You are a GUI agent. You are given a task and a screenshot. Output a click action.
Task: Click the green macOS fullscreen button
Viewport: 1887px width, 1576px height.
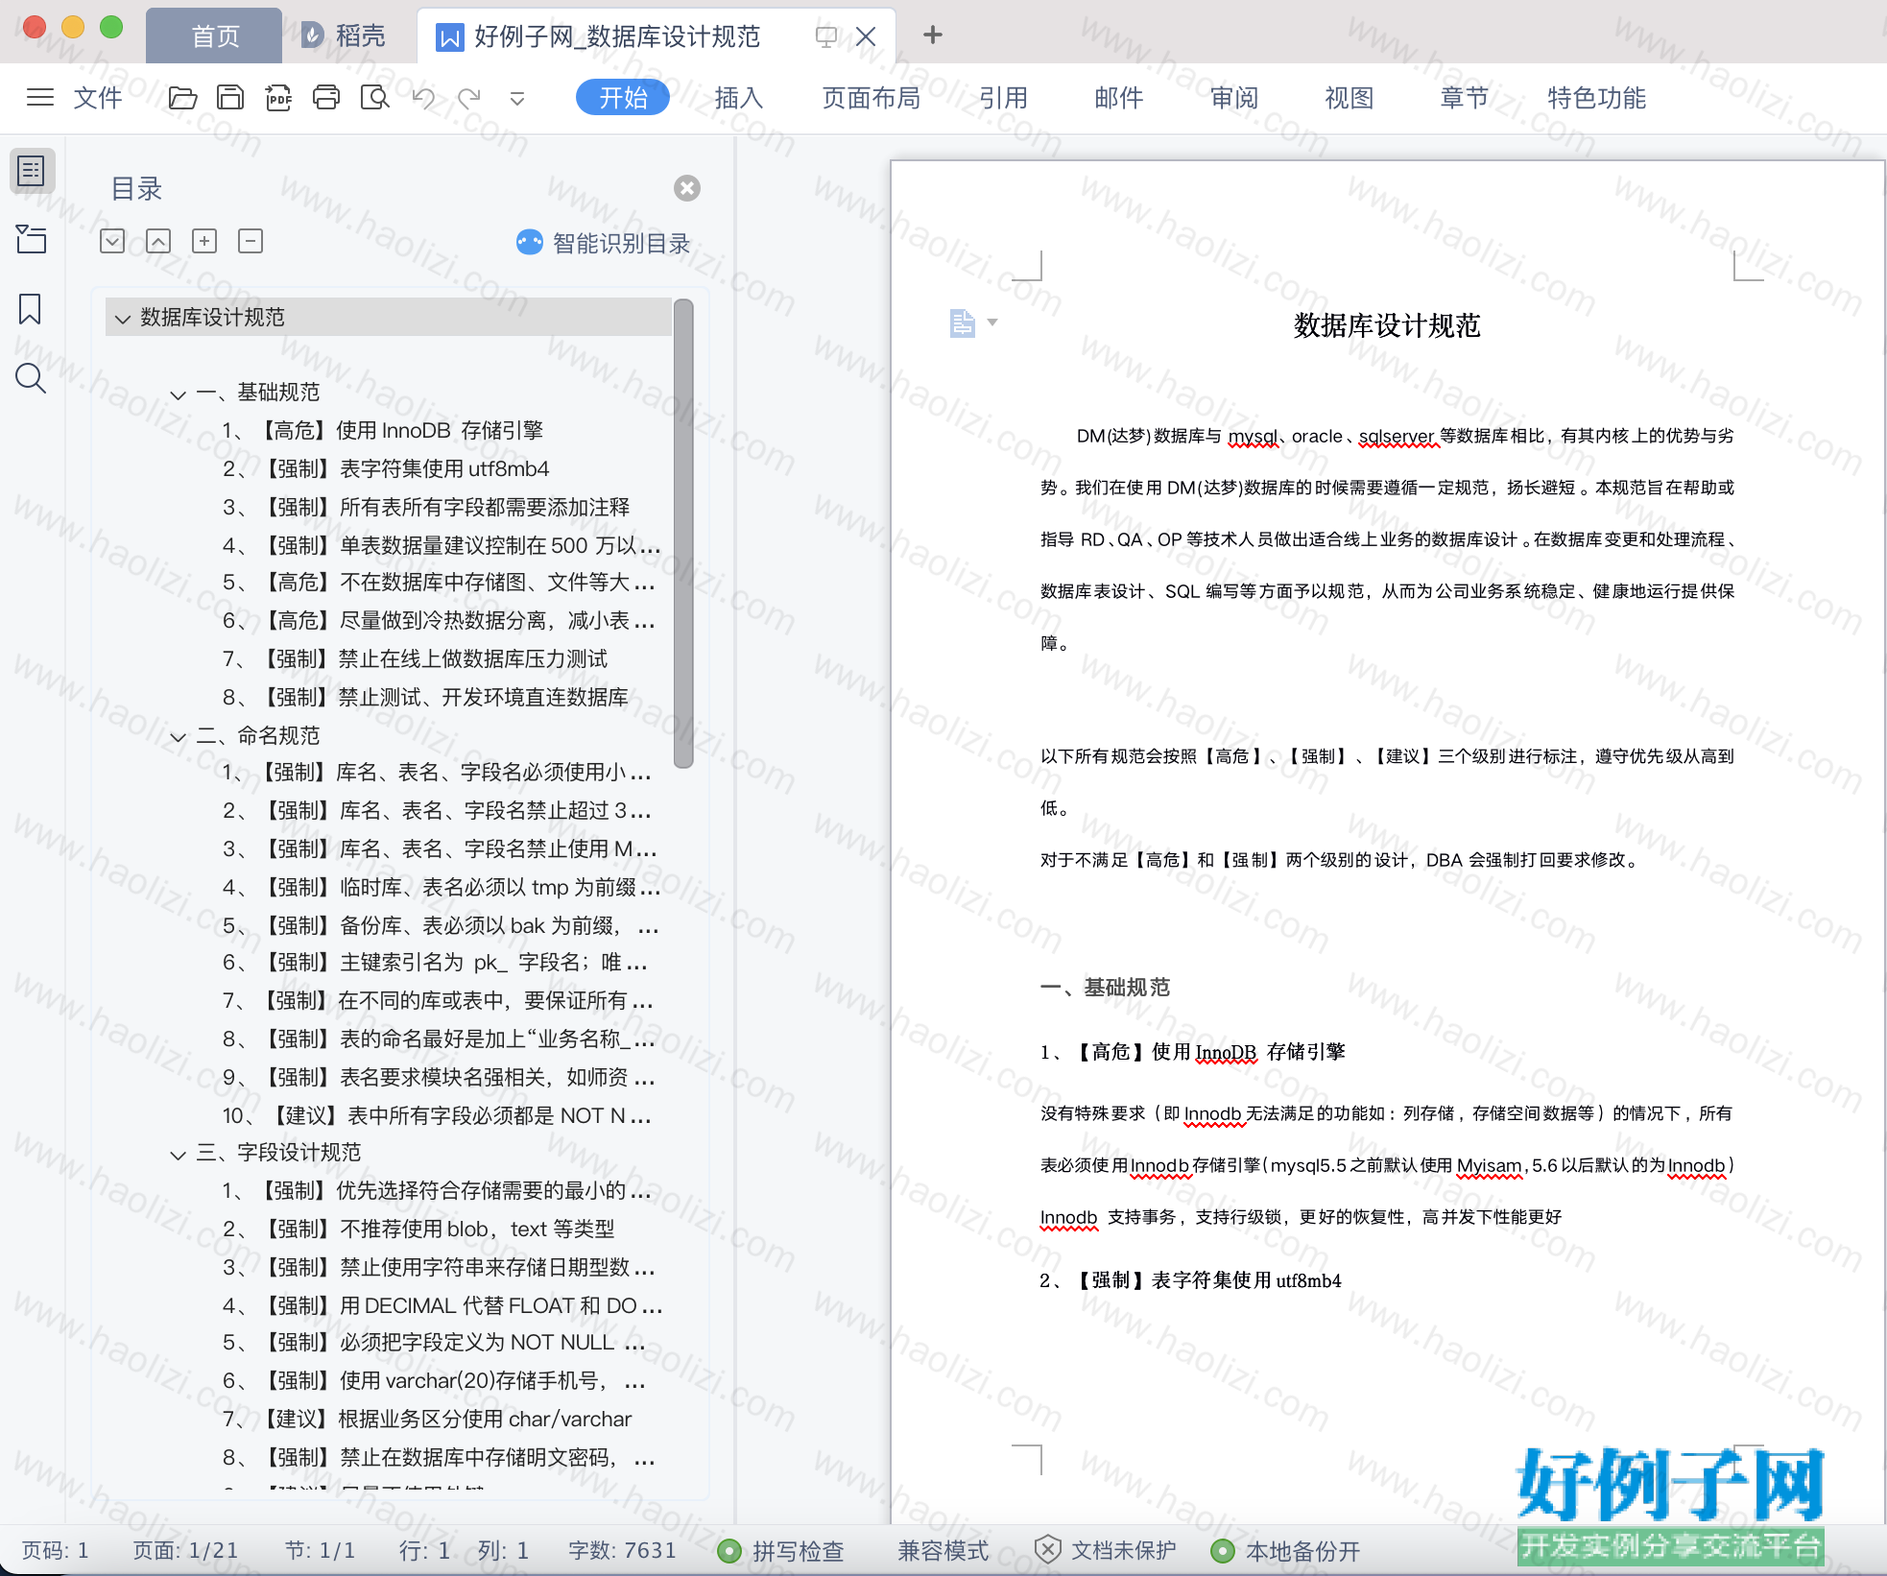pos(111,27)
